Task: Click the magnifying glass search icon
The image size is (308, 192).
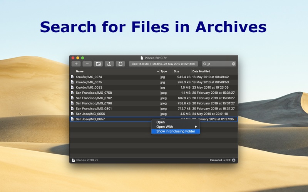Action: click(205, 64)
